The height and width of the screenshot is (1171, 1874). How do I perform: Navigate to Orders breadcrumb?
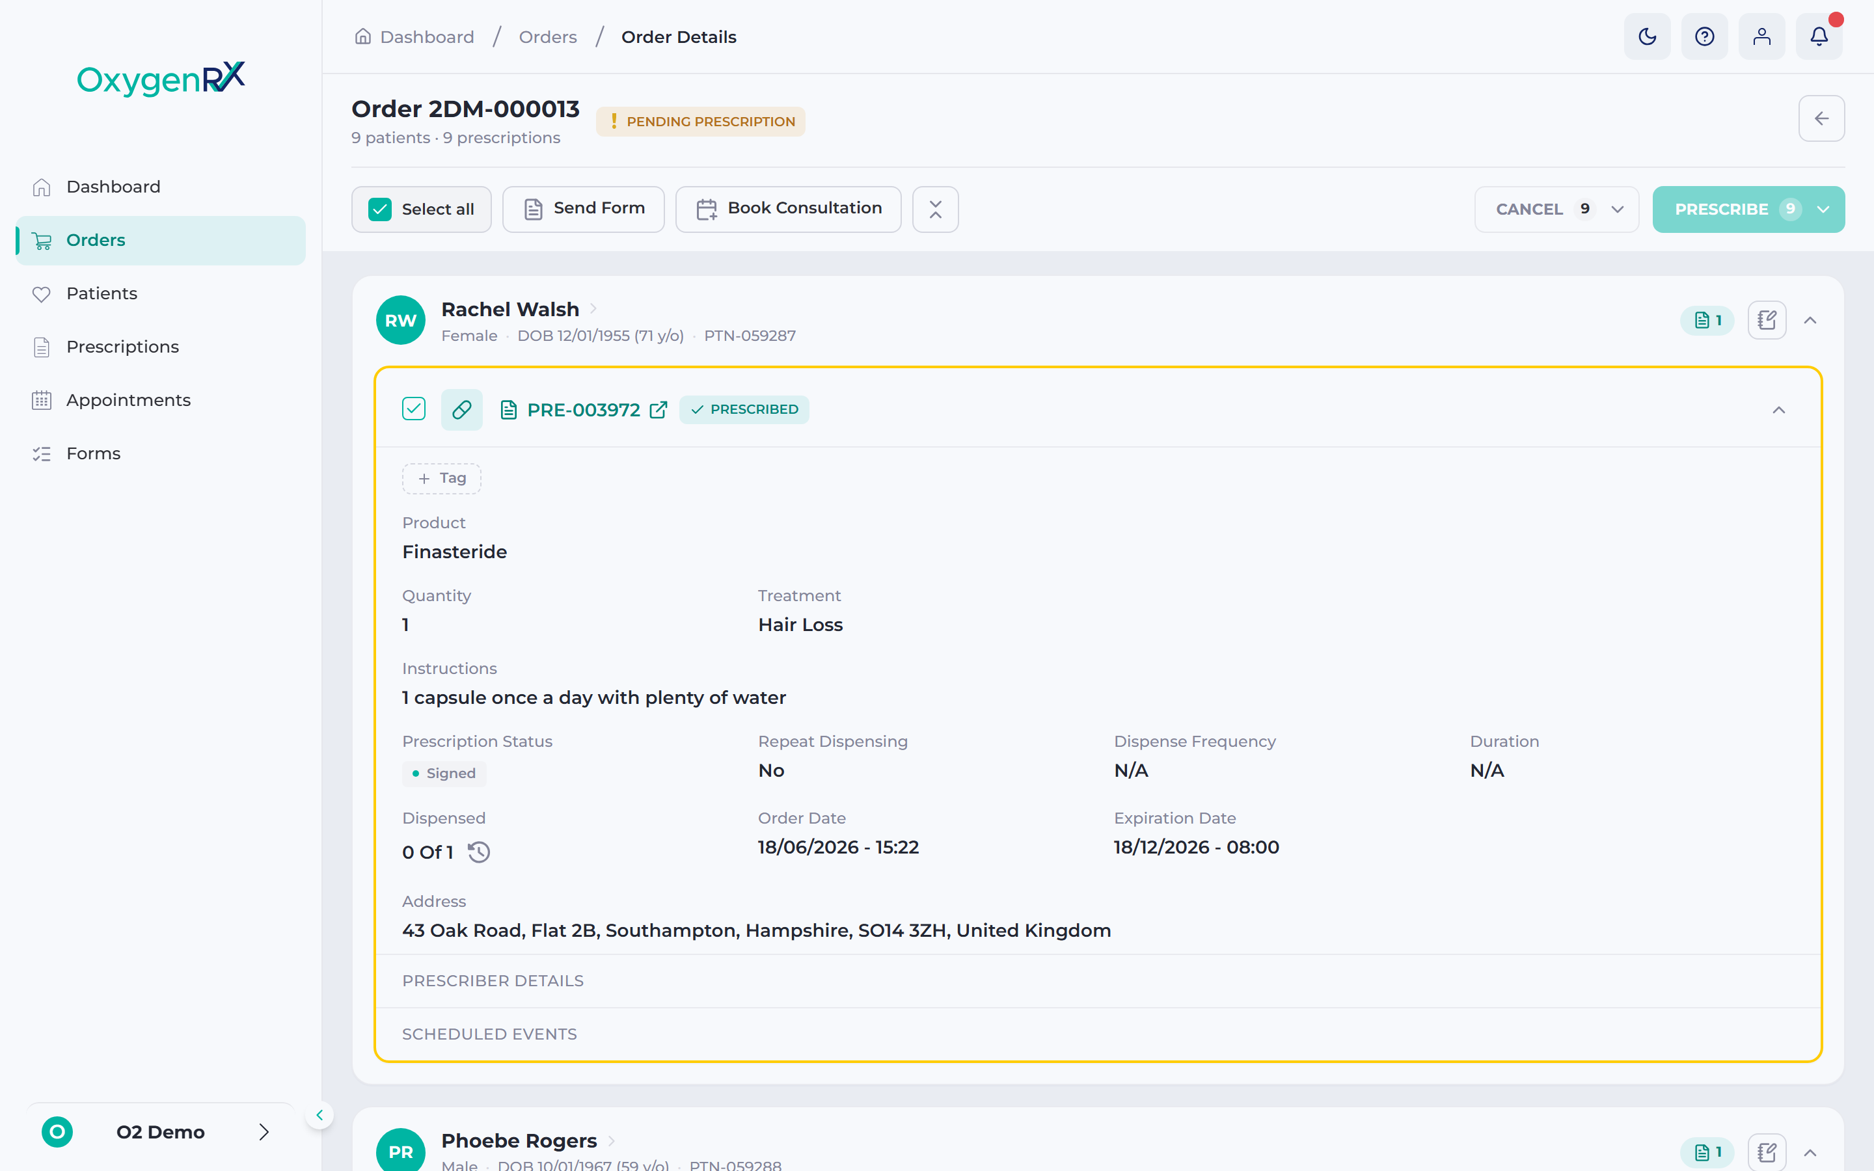pyautogui.click(x=547, y=36)
